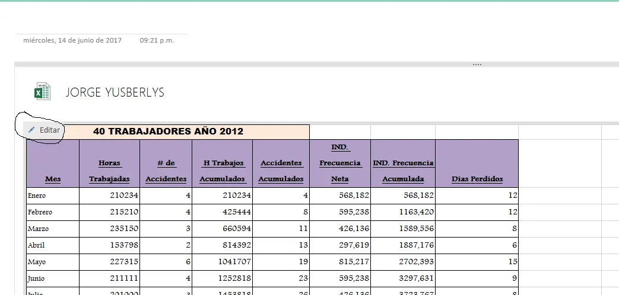
Task: Select the 40 TRABAJADORES AÑO 2012 title cell
Action: click(168, 132)
